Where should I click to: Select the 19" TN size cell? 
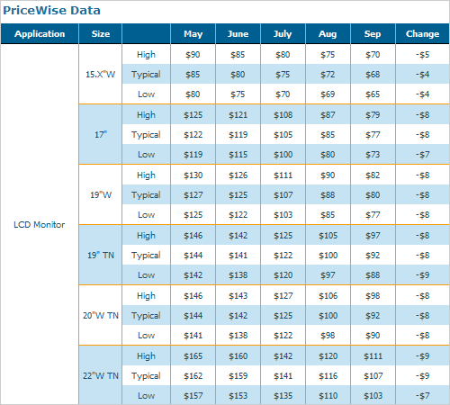pyautogui.click(x=101, y=255)
